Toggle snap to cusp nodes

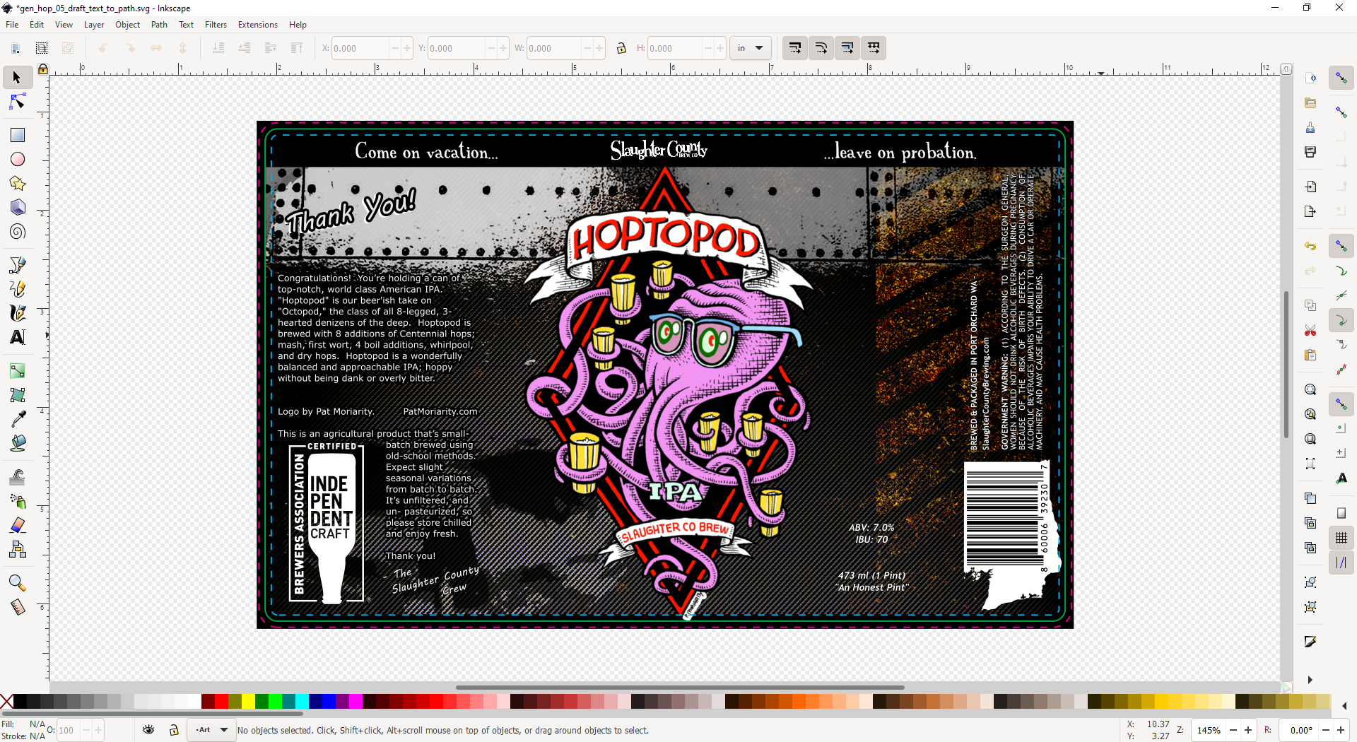point(1341,320)
